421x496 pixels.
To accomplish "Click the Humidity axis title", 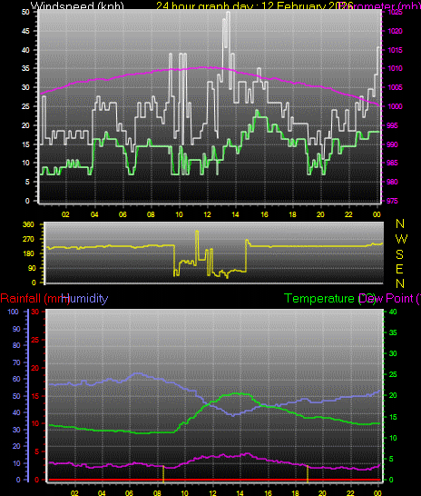I will click(x=84, y=298).
